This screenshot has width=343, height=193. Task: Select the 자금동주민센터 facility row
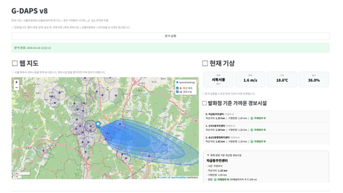(x=266, y=116)
